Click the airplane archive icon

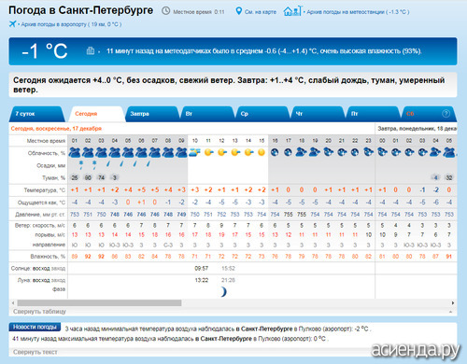(12, 23)
